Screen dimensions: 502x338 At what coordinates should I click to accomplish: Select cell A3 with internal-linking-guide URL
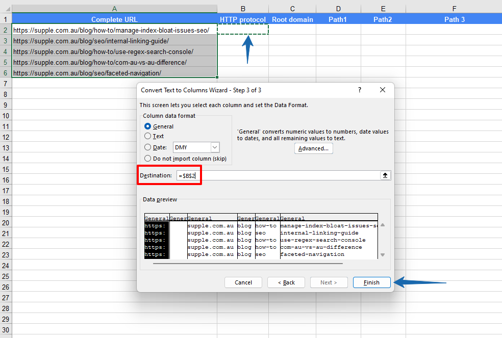click(x=115, y=41)
